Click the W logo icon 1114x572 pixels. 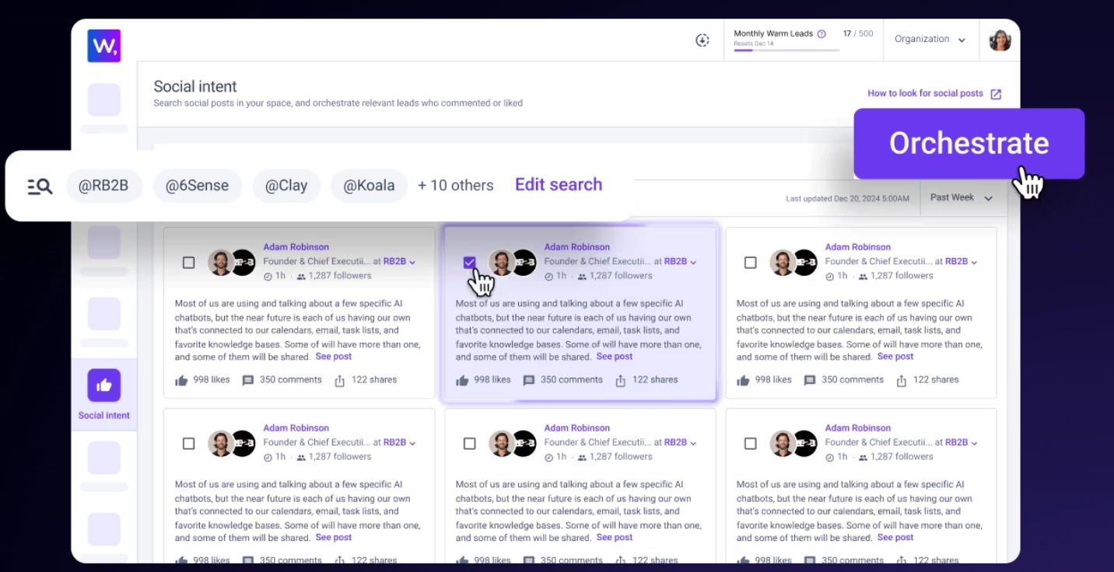104,46
